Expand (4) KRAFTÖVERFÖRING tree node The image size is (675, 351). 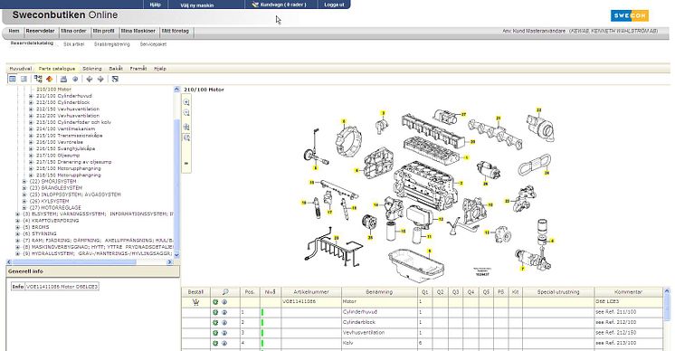(x=18, y=221)
